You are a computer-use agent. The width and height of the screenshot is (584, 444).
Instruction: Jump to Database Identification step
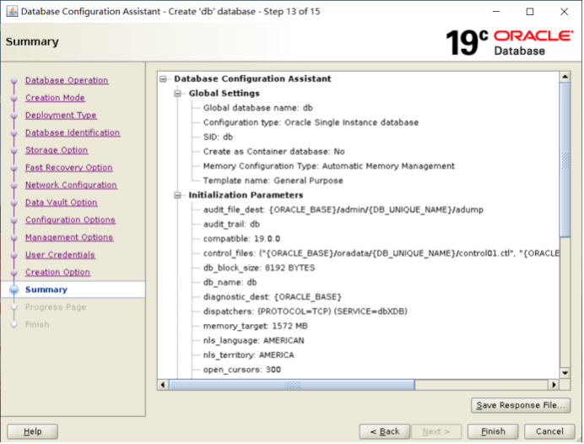(73, 133)
